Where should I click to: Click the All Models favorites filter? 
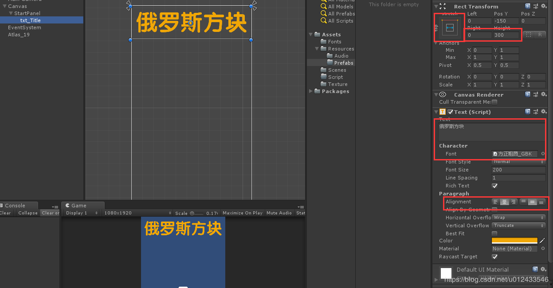(337, 7)
